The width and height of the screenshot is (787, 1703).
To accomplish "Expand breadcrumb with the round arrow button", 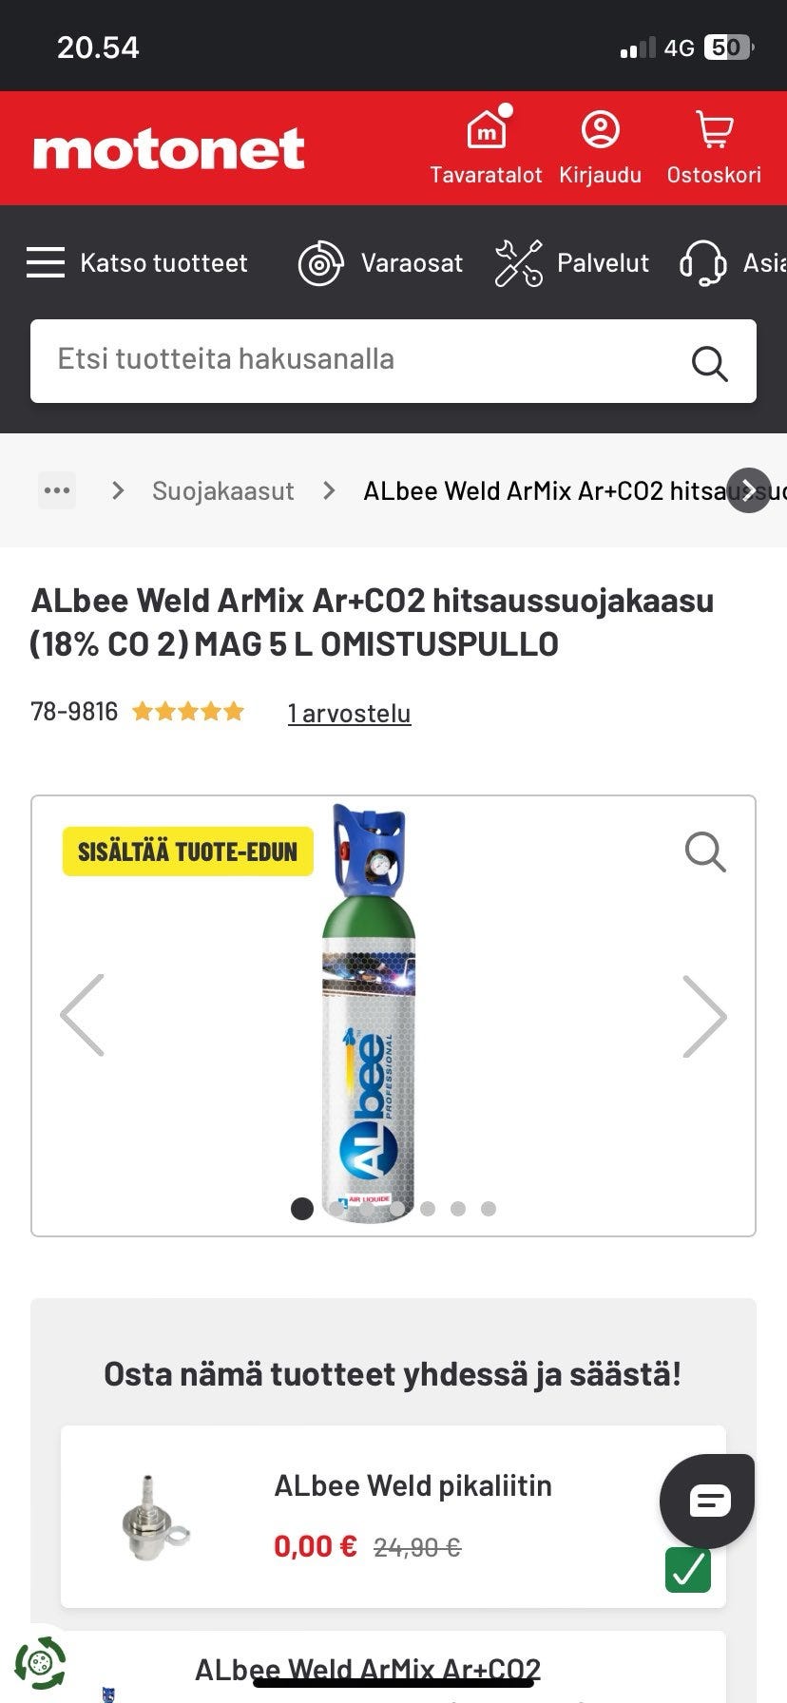I will pyautogui.click(x=749, y=490).
